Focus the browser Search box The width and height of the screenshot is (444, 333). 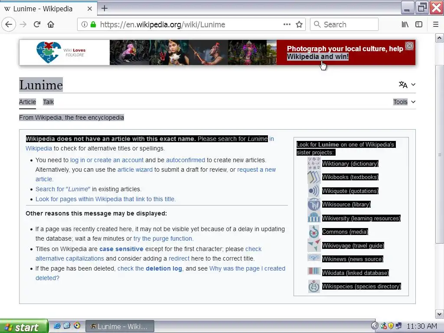344,24
